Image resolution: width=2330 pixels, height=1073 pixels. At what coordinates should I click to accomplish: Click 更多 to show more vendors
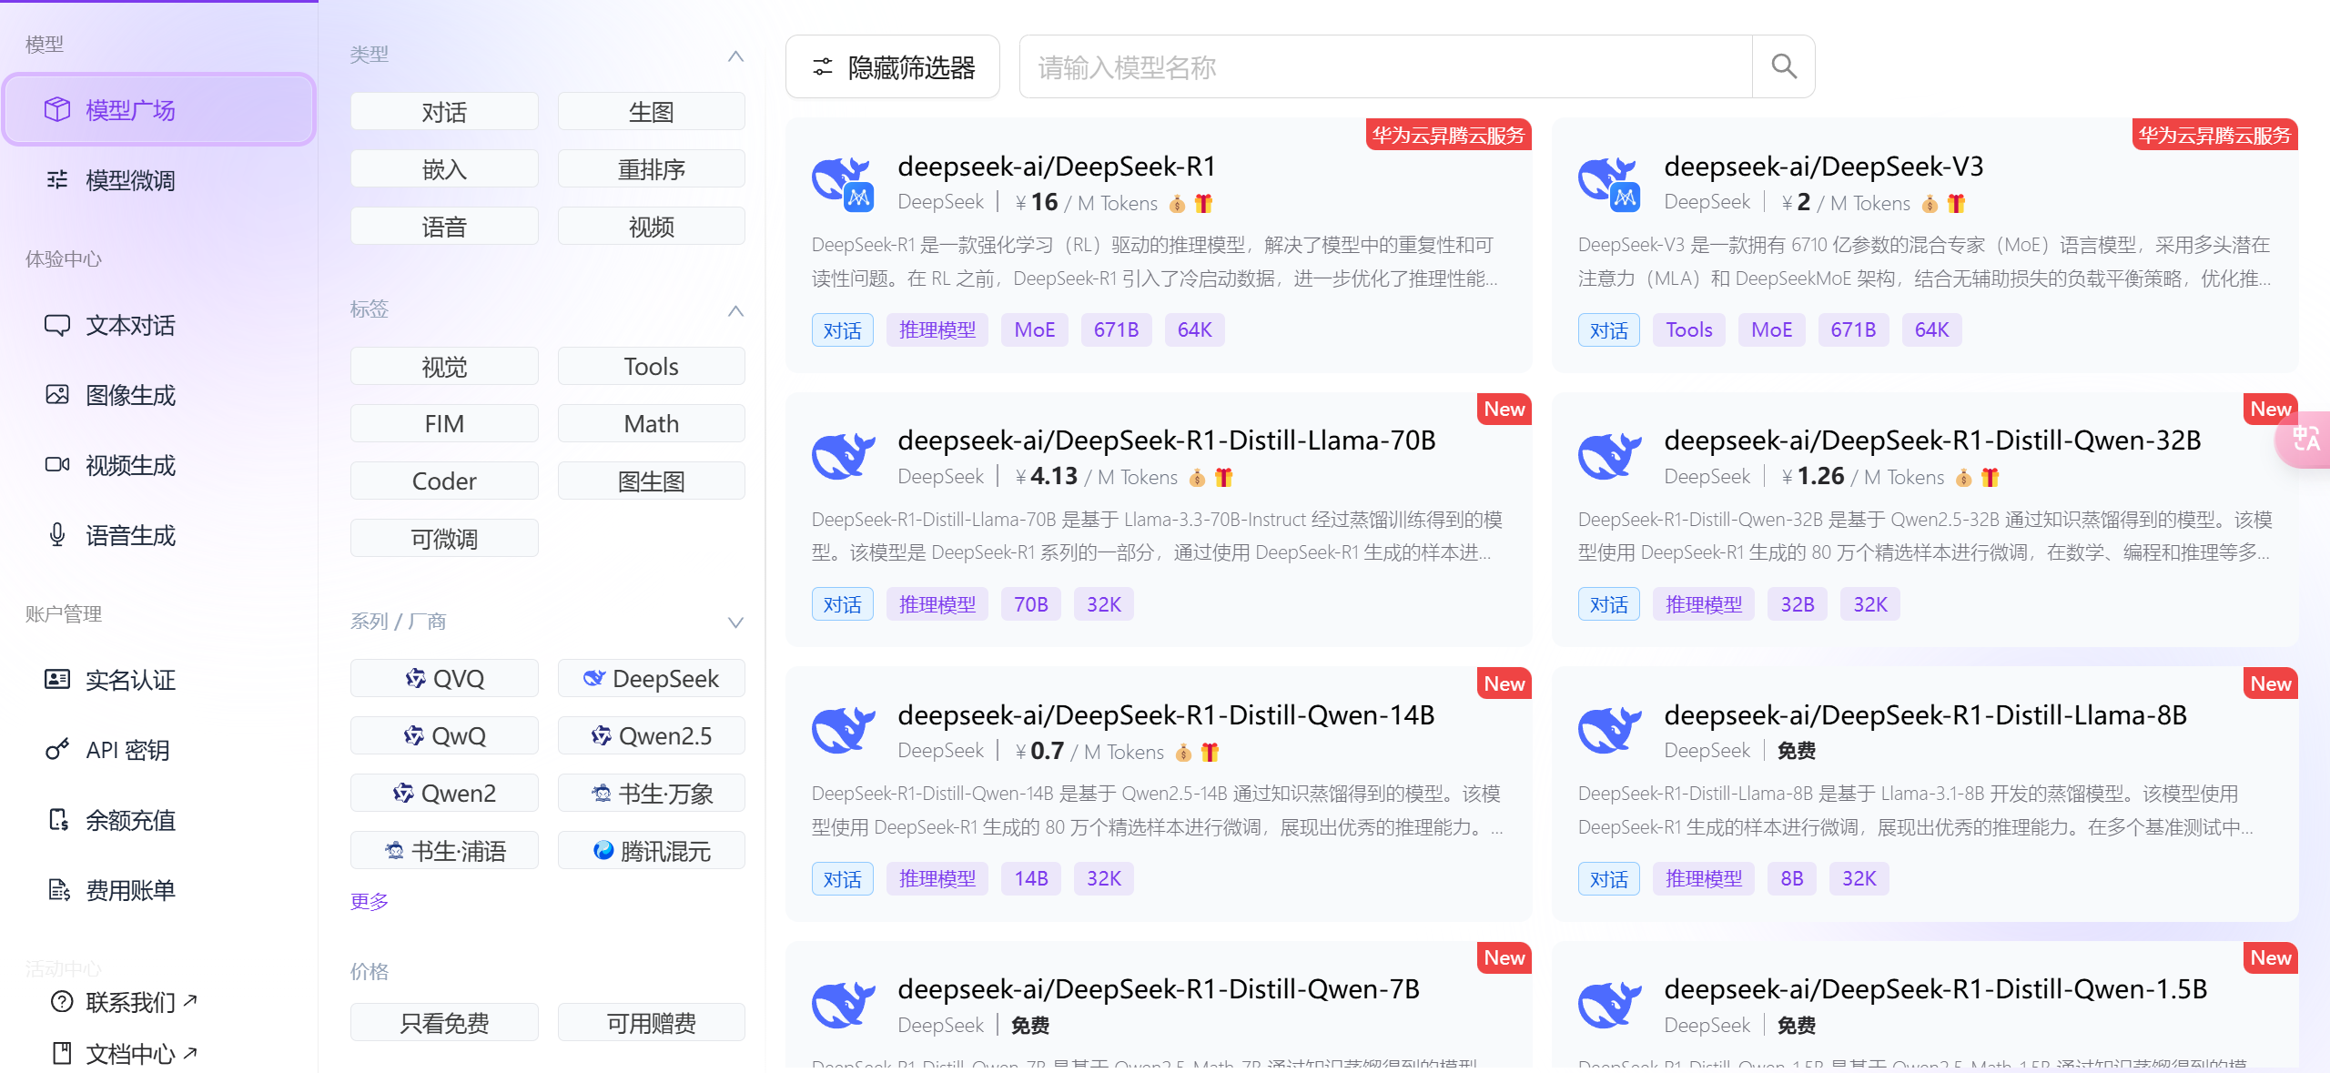(370, 901)
